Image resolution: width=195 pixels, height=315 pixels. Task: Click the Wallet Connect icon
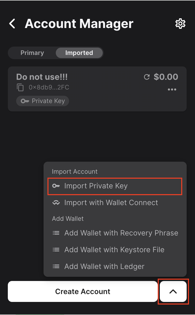pos(56,203)
